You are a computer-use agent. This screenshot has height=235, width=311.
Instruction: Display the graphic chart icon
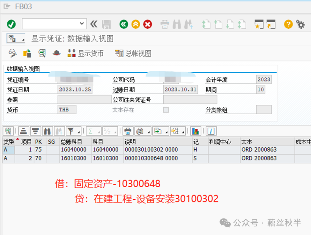[196, 131]
